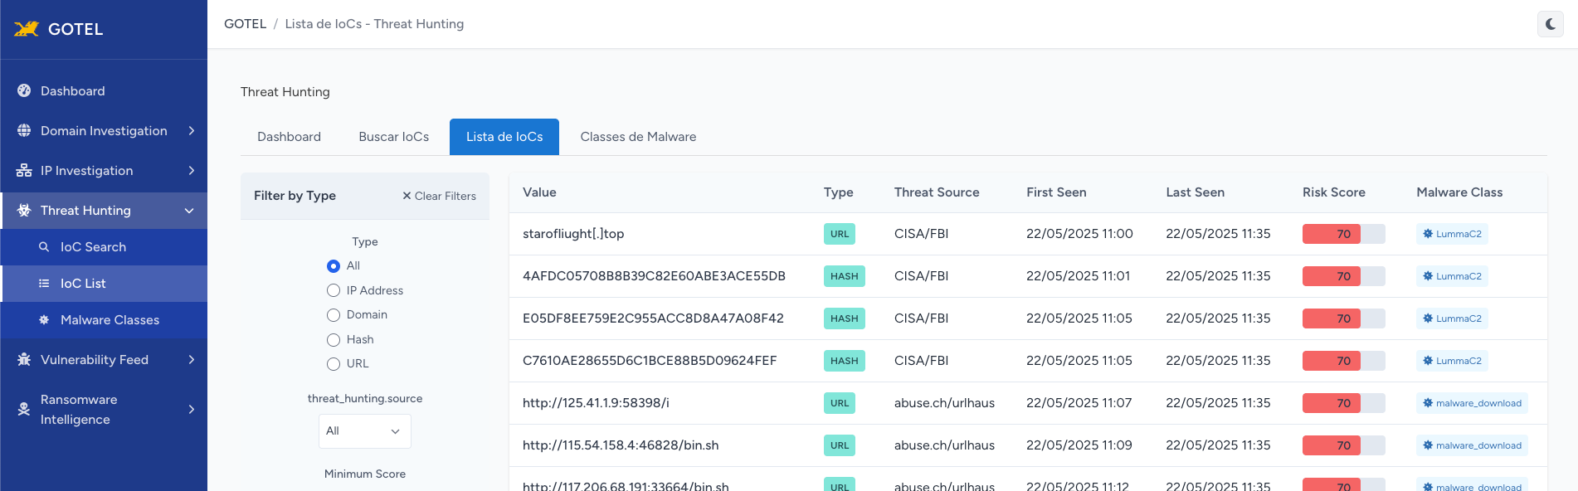Select the All type radio button
The width and height of the screenshot is (1578, 491).
coord(334,266)
